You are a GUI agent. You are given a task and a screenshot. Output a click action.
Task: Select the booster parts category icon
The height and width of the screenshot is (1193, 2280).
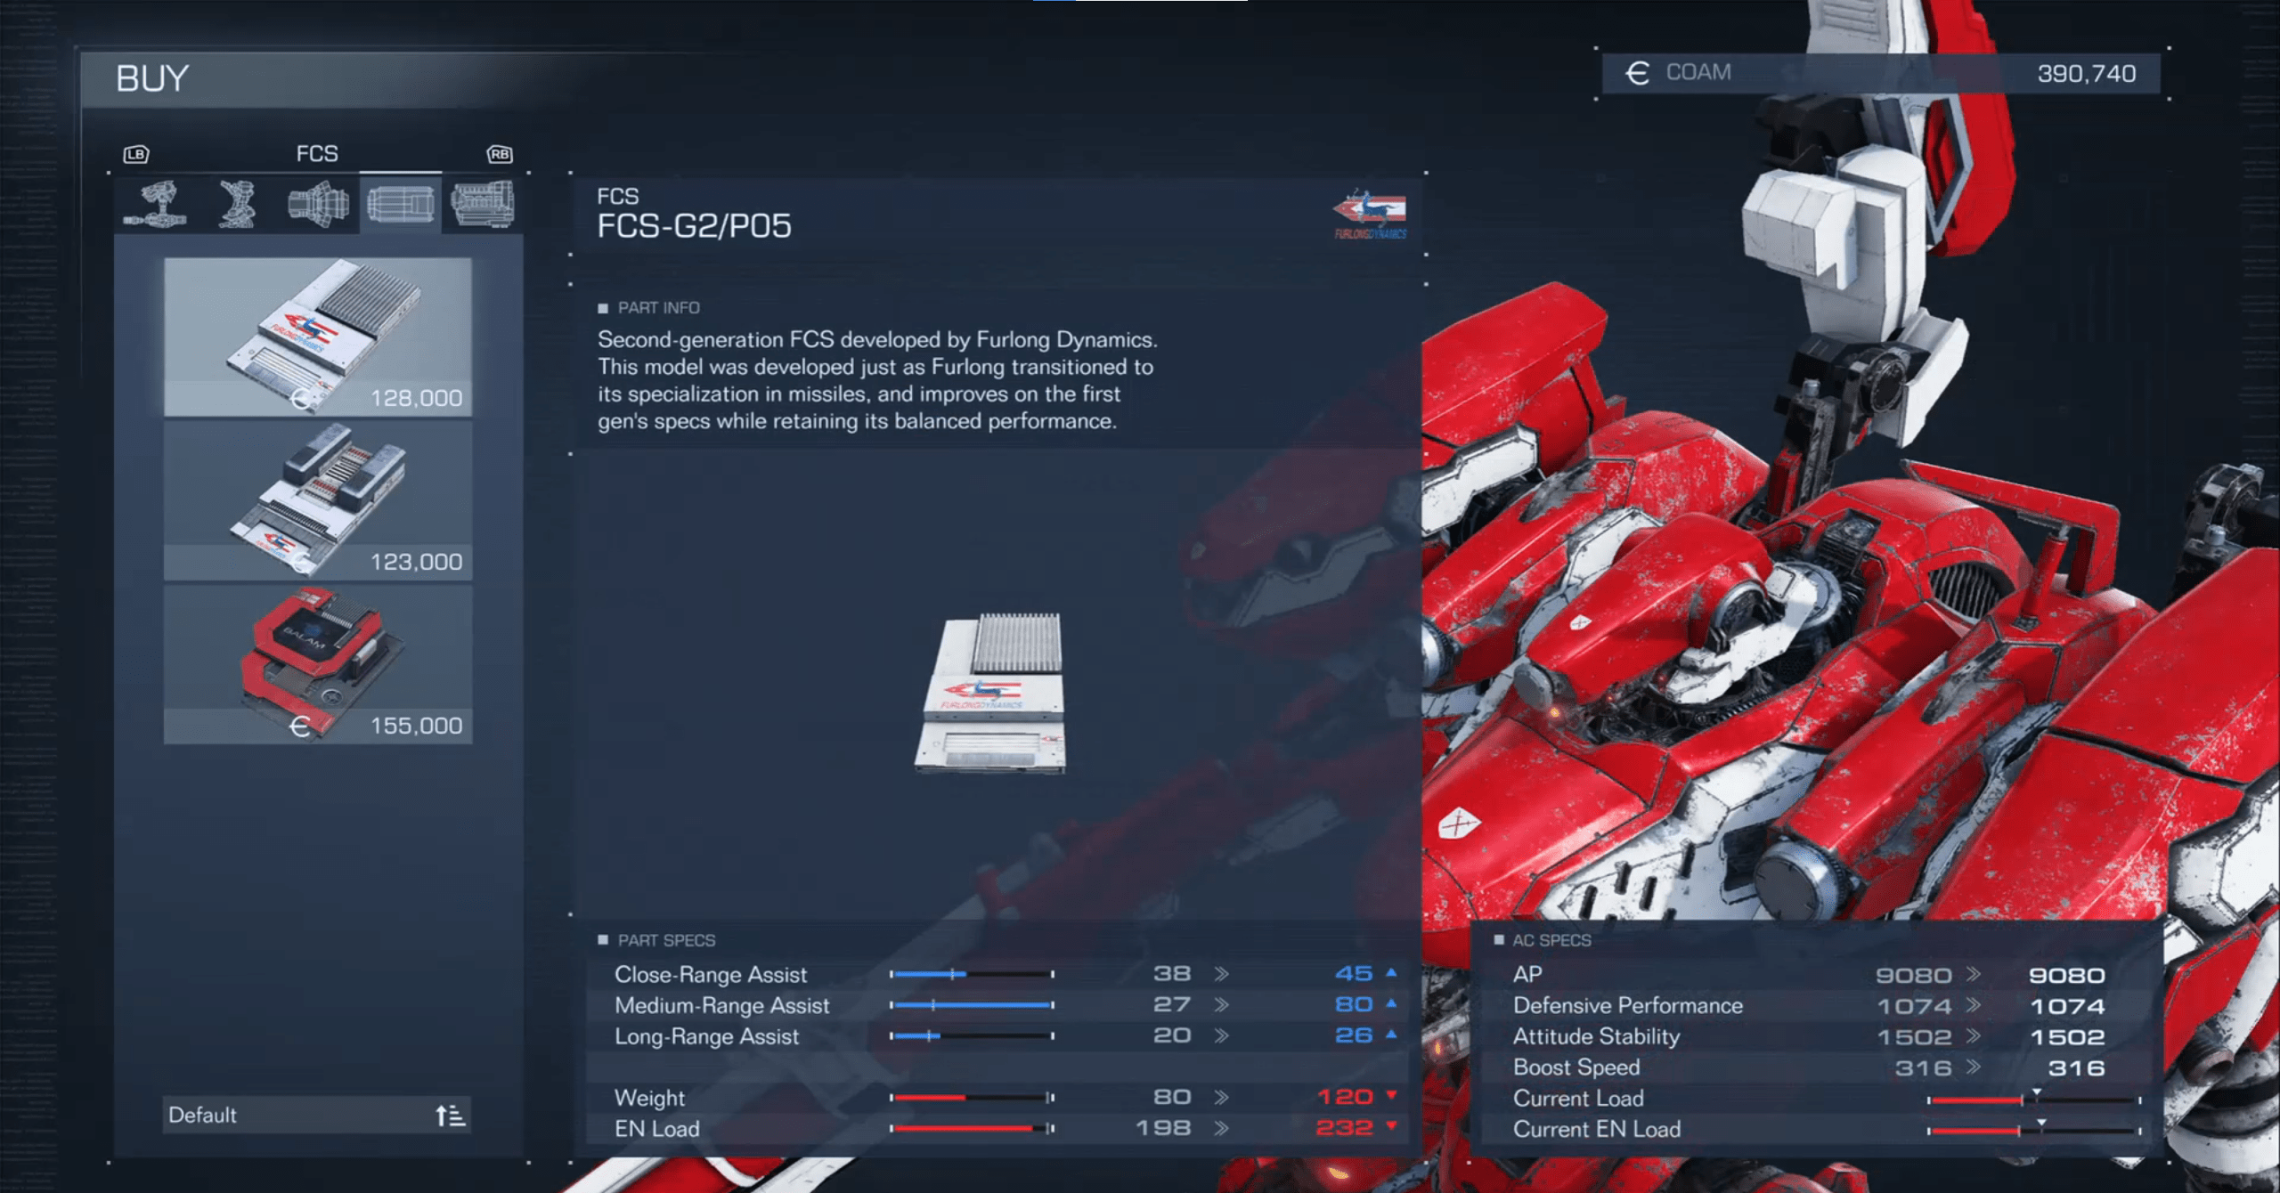click(318, 205)
